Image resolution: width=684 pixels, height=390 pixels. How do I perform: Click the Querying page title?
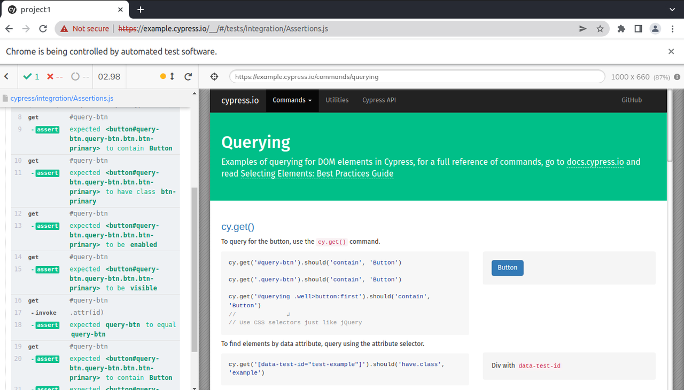(x=255, y=142)
